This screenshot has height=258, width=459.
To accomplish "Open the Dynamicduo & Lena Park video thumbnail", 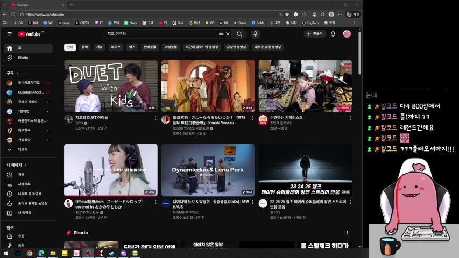I will (208, 170).
